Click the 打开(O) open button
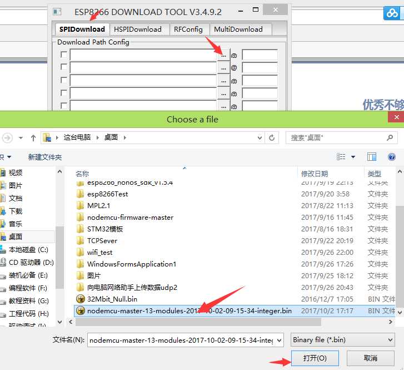This screenshot has height=370, width=404. pos(315,358)
